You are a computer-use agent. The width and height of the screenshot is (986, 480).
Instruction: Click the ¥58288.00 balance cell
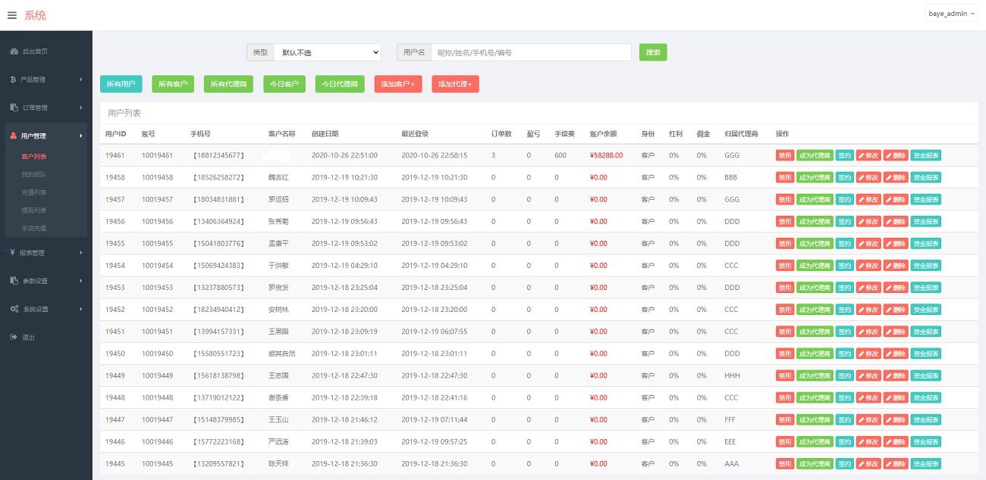click(606, 155)
